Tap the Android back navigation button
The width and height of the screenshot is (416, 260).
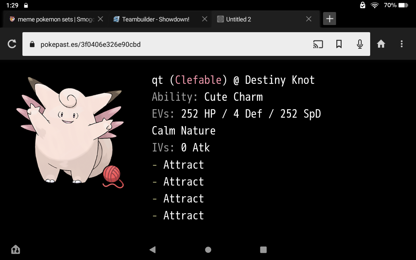[152, 250]
